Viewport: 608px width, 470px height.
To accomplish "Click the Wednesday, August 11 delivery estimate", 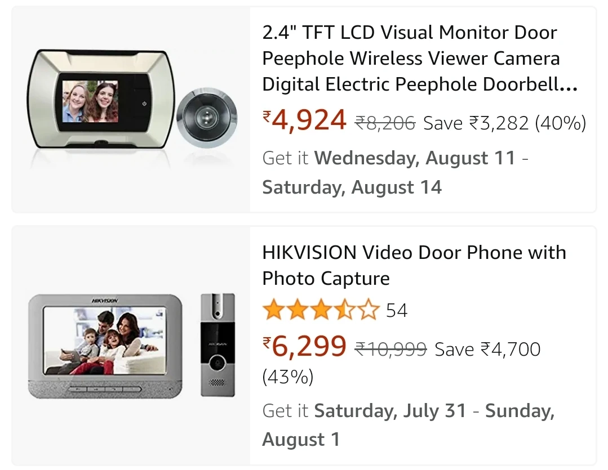I will pos(414,158).
